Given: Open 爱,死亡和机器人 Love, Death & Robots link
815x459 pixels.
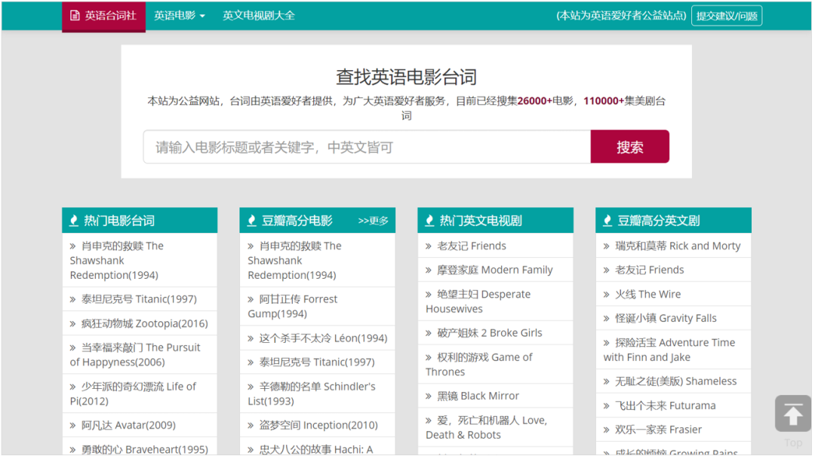Looking at the screenshot, I should pos(487,427).
